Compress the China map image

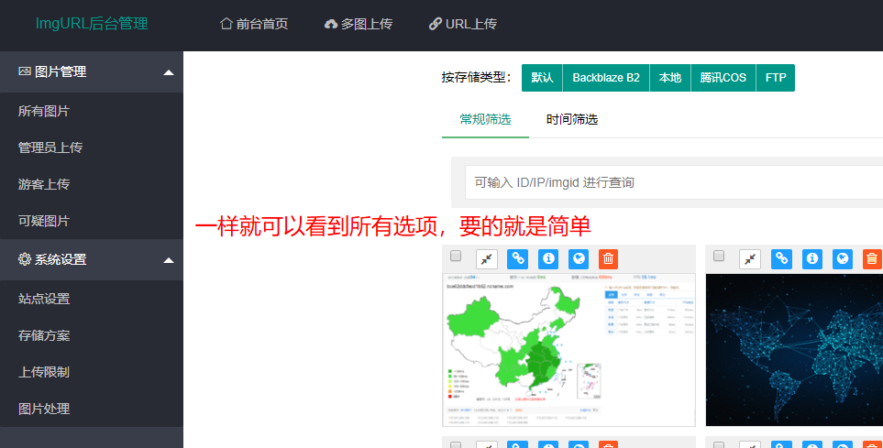[488, 259]
